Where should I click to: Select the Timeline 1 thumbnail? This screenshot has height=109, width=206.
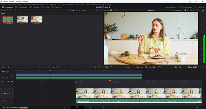tap(37, 19)
